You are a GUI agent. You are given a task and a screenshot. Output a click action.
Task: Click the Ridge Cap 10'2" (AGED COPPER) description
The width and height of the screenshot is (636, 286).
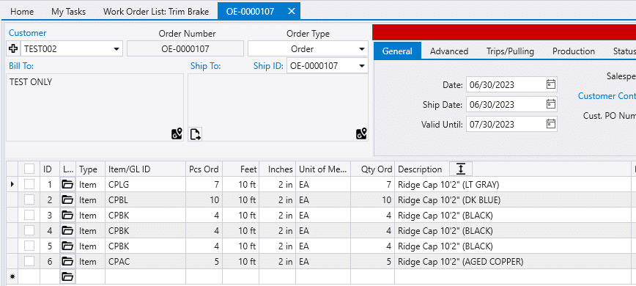[461, 262]
